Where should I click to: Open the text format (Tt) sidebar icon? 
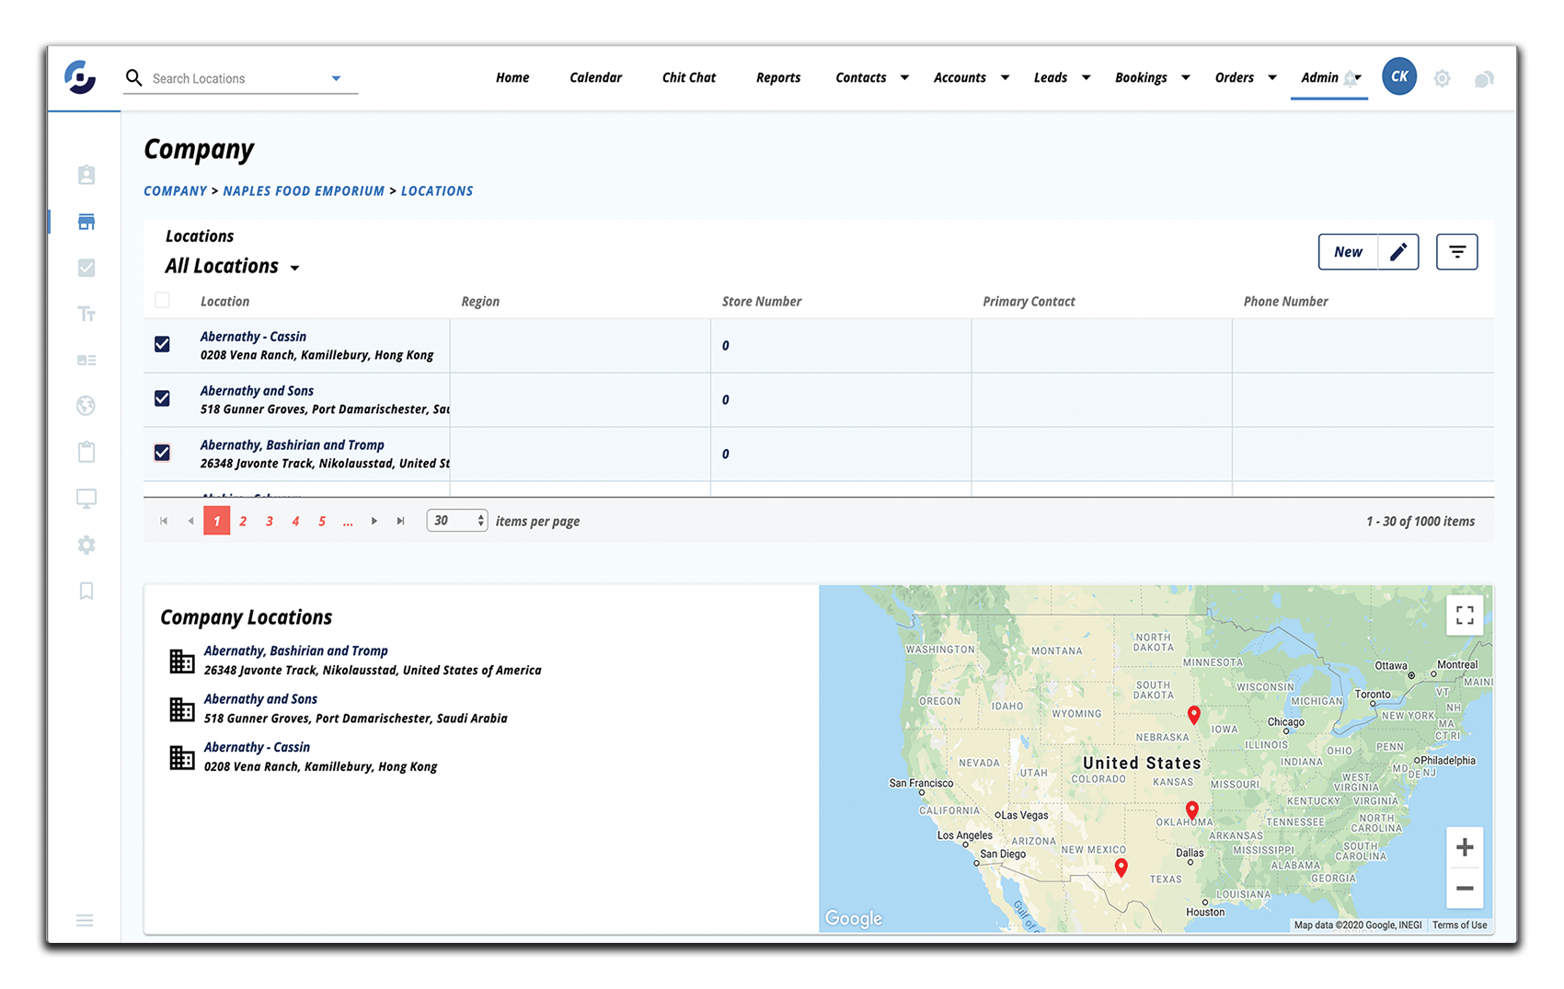pyautogui.click(x=86, y=314)
